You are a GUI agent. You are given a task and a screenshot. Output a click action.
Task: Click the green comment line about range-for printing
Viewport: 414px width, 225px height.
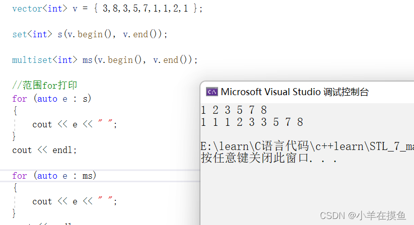[45, 85]
